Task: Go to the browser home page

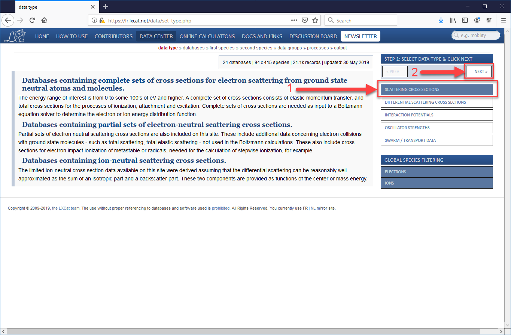Action: tap(44, 20)
